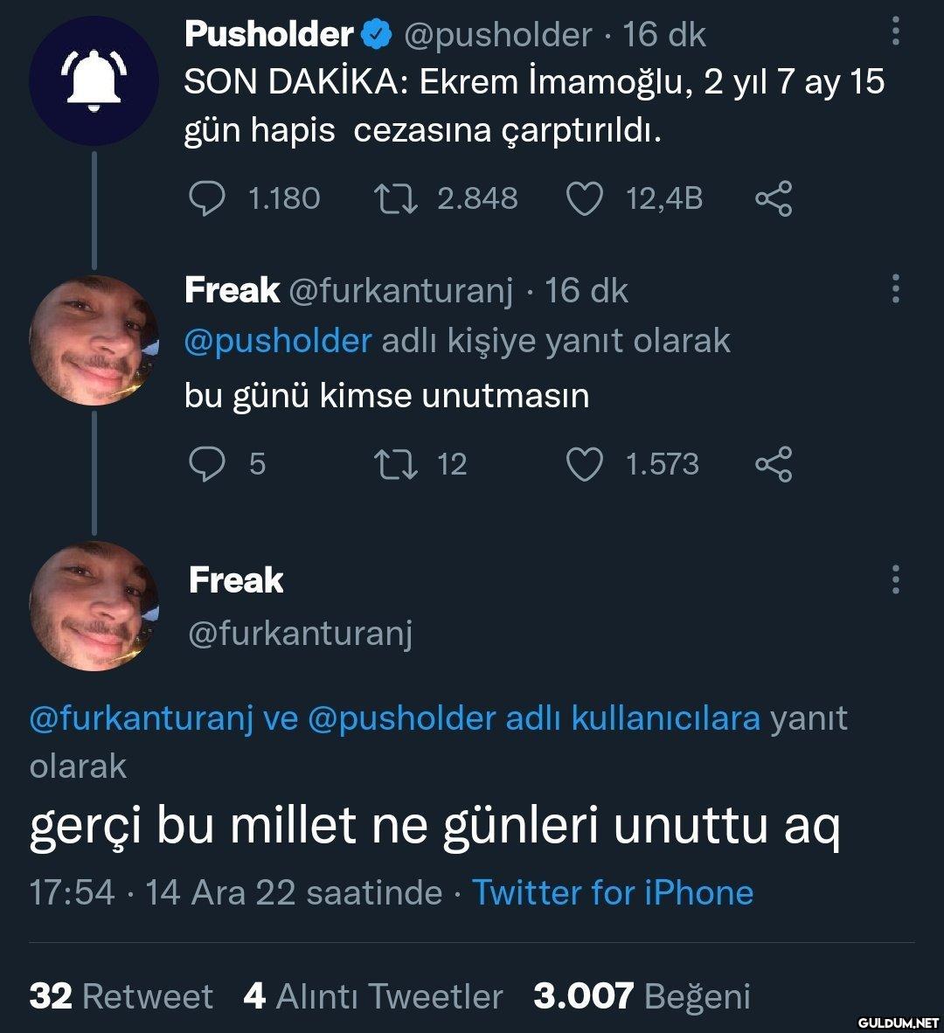The image size is (944, 1033).
Task: Like Freak's reply with 1.573 likes
Action: [x=584, y=464]
